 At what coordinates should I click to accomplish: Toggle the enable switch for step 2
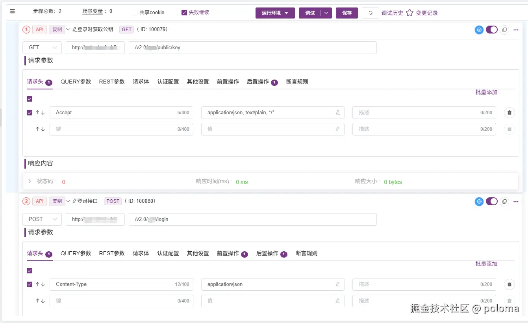pos(492,201)
